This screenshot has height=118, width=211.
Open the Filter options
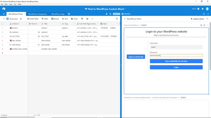click(45, 19)
